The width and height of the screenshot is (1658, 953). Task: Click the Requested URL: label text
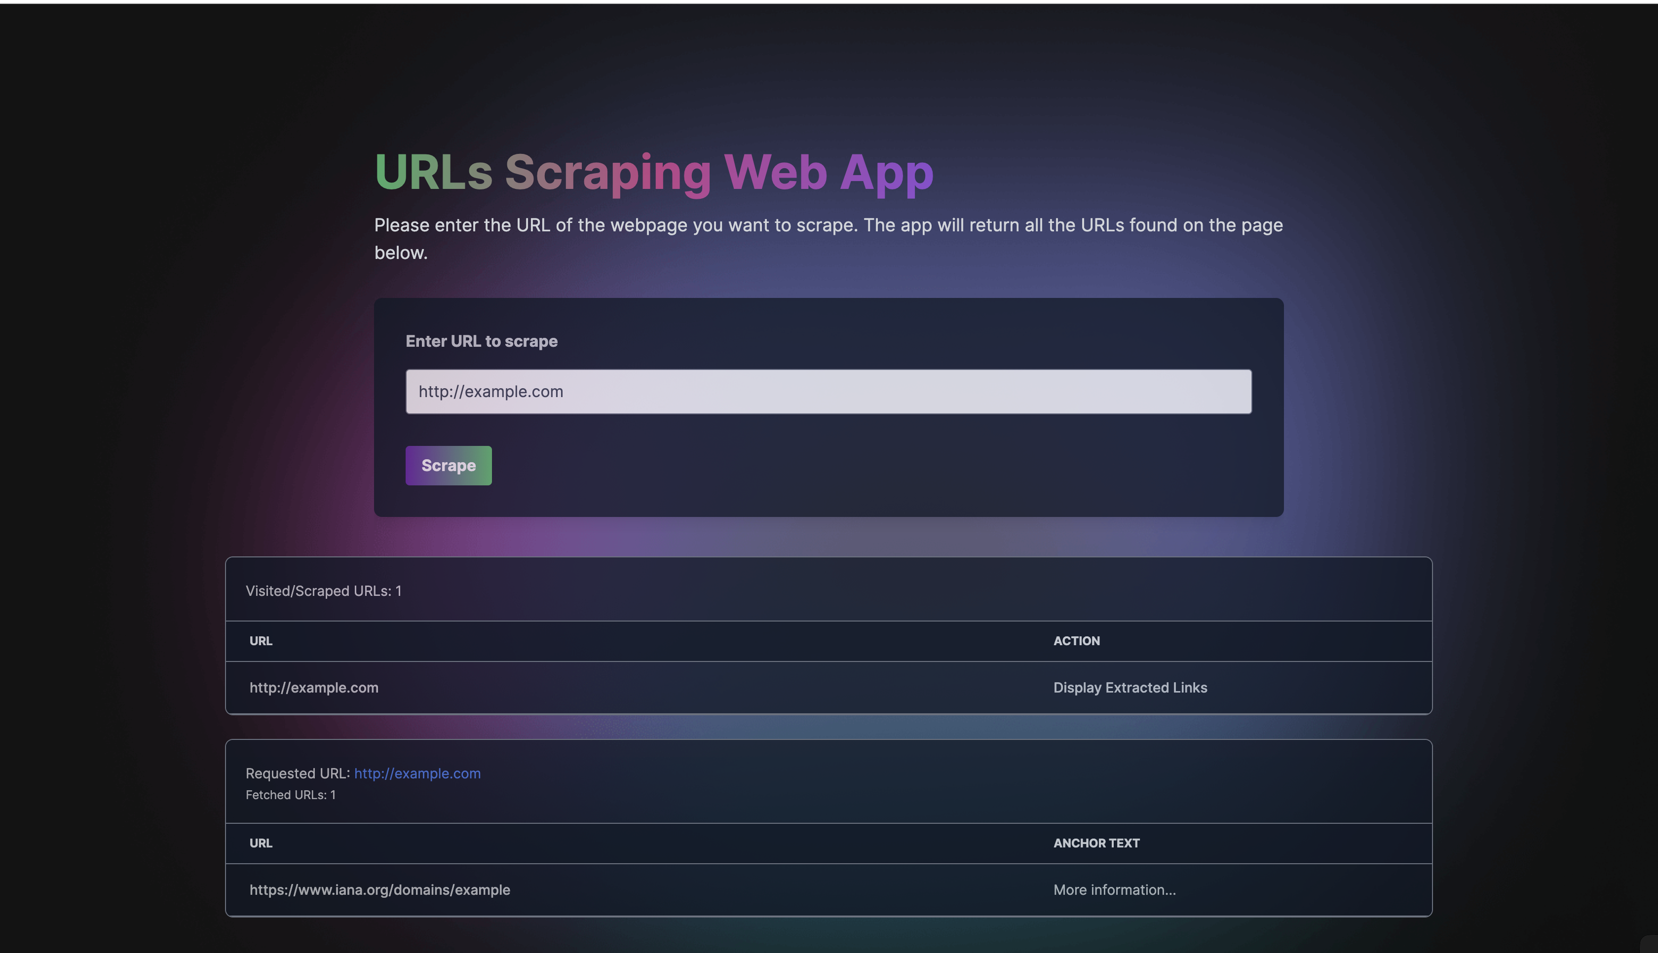[x=298, y=773]
